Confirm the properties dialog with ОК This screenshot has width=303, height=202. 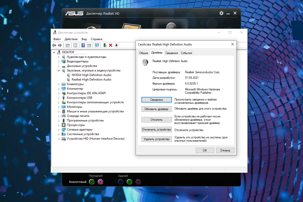[x=205, y=150]
